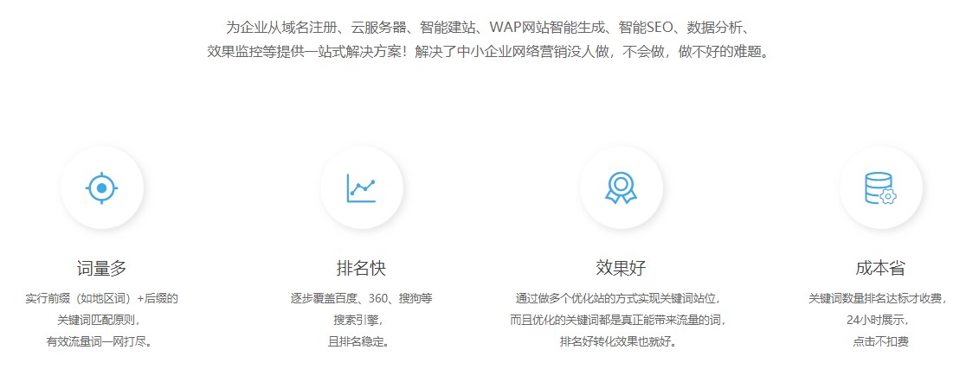Click the award ribbon icon above 效果好

coord(621,188)
